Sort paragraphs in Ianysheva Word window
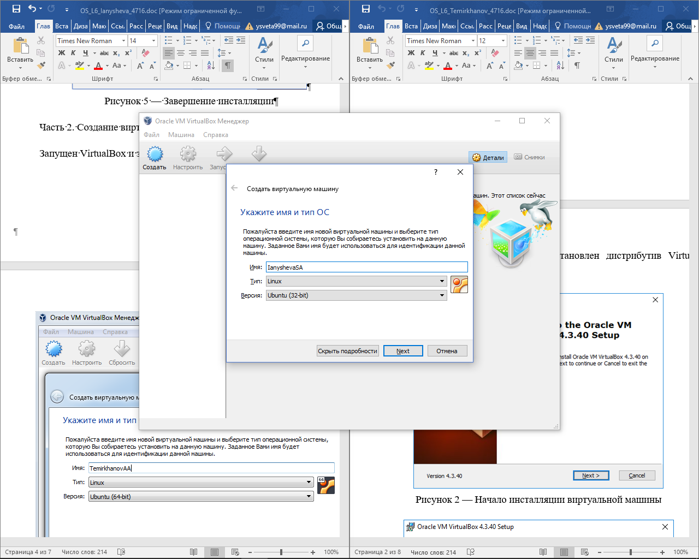The height and width of the screenshot is (559, 699). 211,66
